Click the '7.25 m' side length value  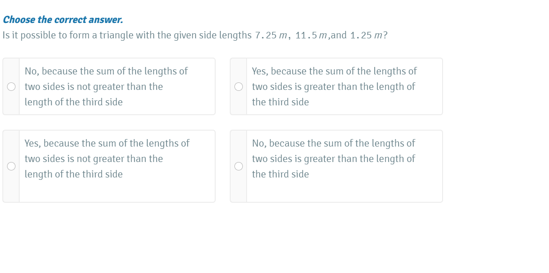[271, 36]
